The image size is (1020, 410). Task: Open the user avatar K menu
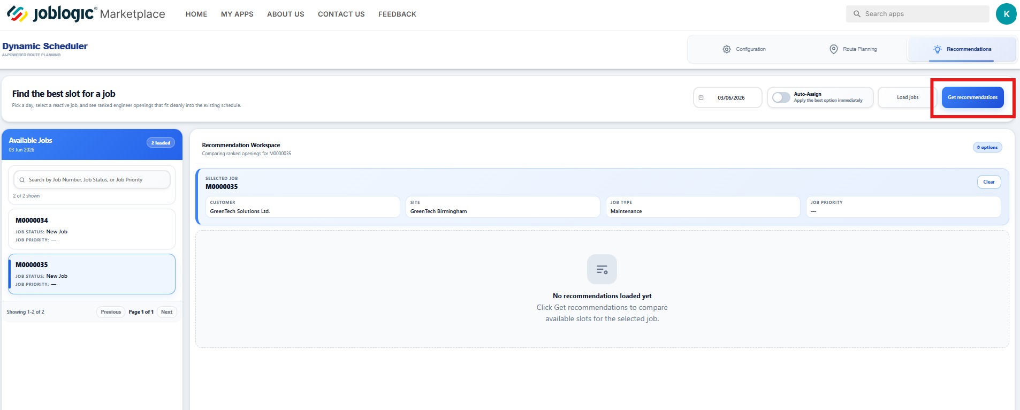pyautogui.click(x=1006, y=14)
